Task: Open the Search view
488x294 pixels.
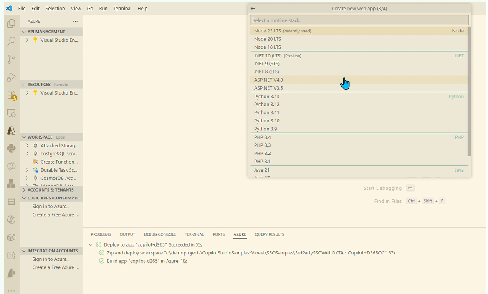Action: click(11, 41)
